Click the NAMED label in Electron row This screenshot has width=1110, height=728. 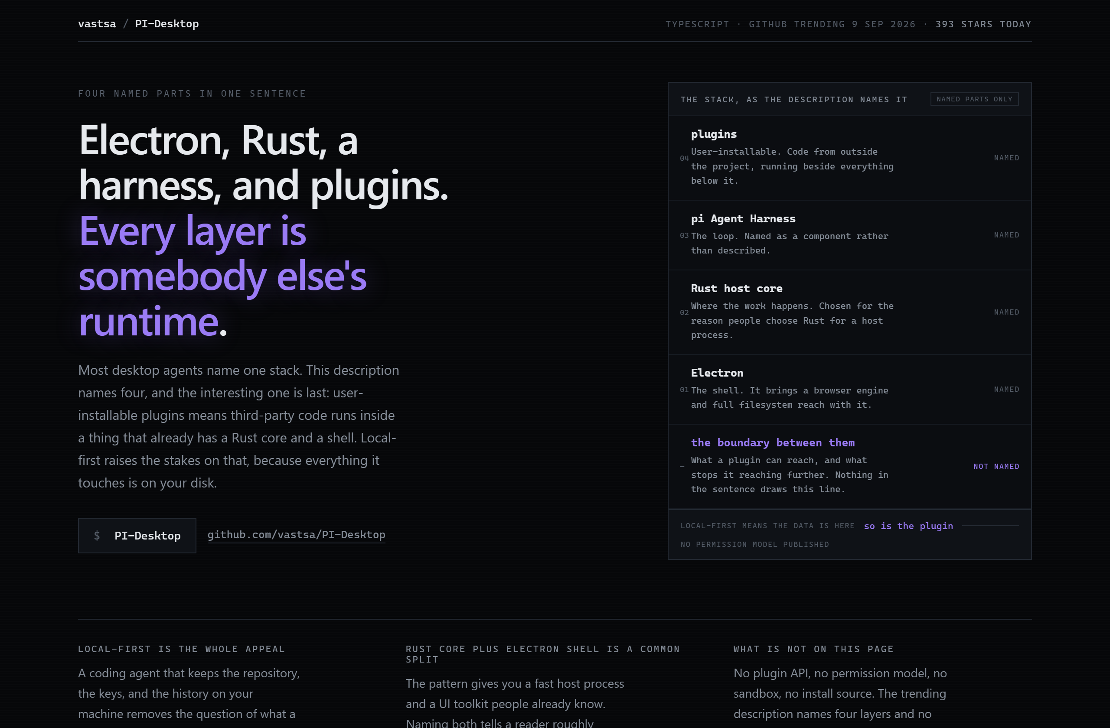1006,389
